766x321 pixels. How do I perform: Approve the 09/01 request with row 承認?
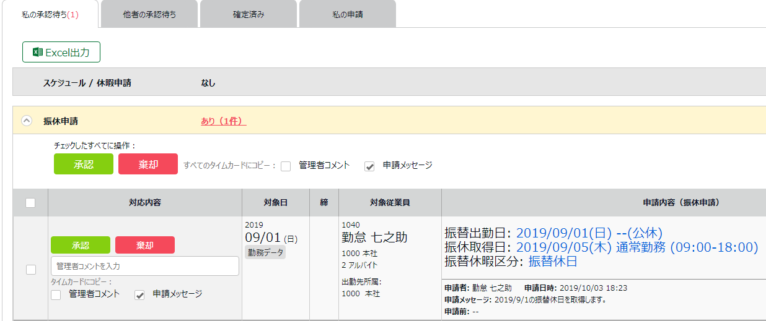tap(81, 245)
